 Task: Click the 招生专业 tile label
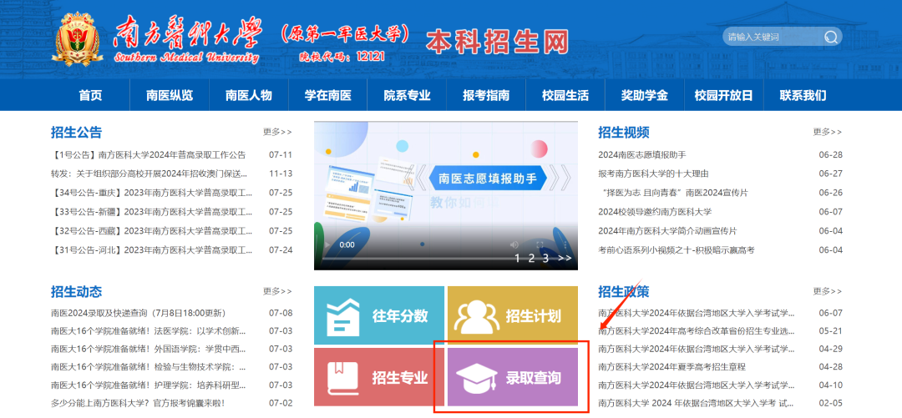point(400,378)
